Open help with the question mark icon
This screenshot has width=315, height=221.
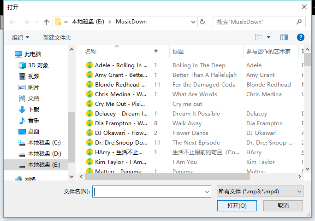coord(301,37)
